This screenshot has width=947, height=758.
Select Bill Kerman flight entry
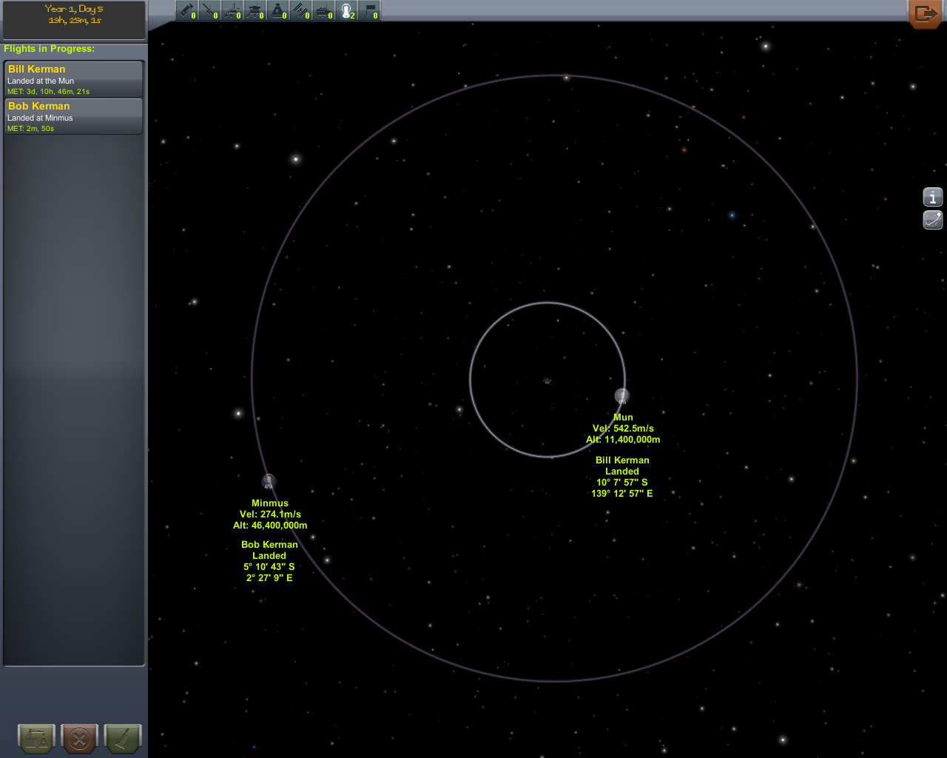pyautogui.click(x=73, y=79)
